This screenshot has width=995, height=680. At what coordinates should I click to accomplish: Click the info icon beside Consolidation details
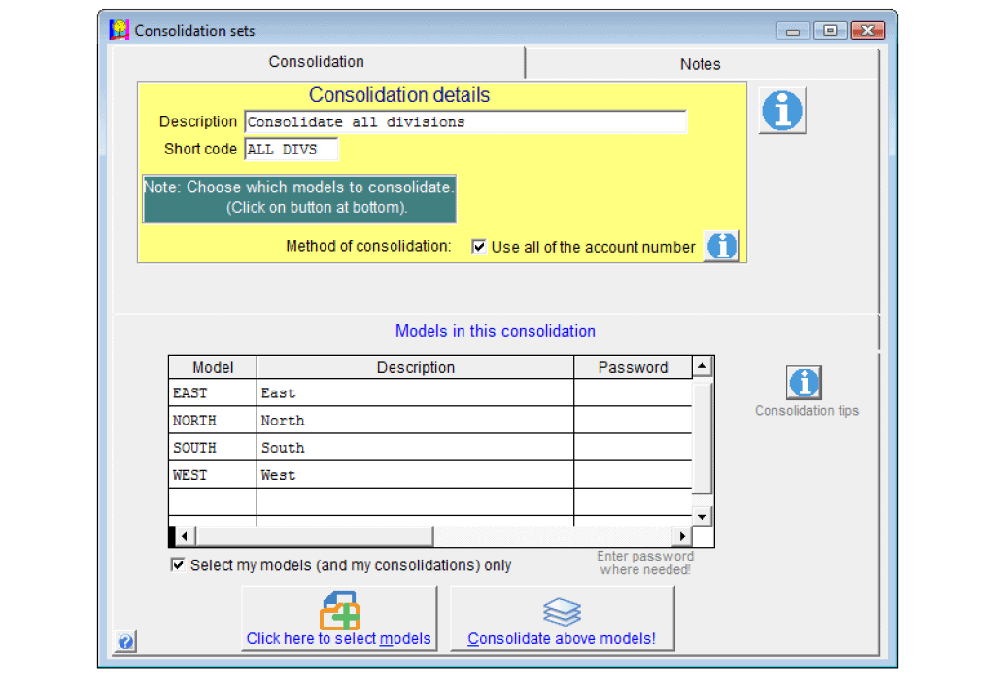(782, 111)
